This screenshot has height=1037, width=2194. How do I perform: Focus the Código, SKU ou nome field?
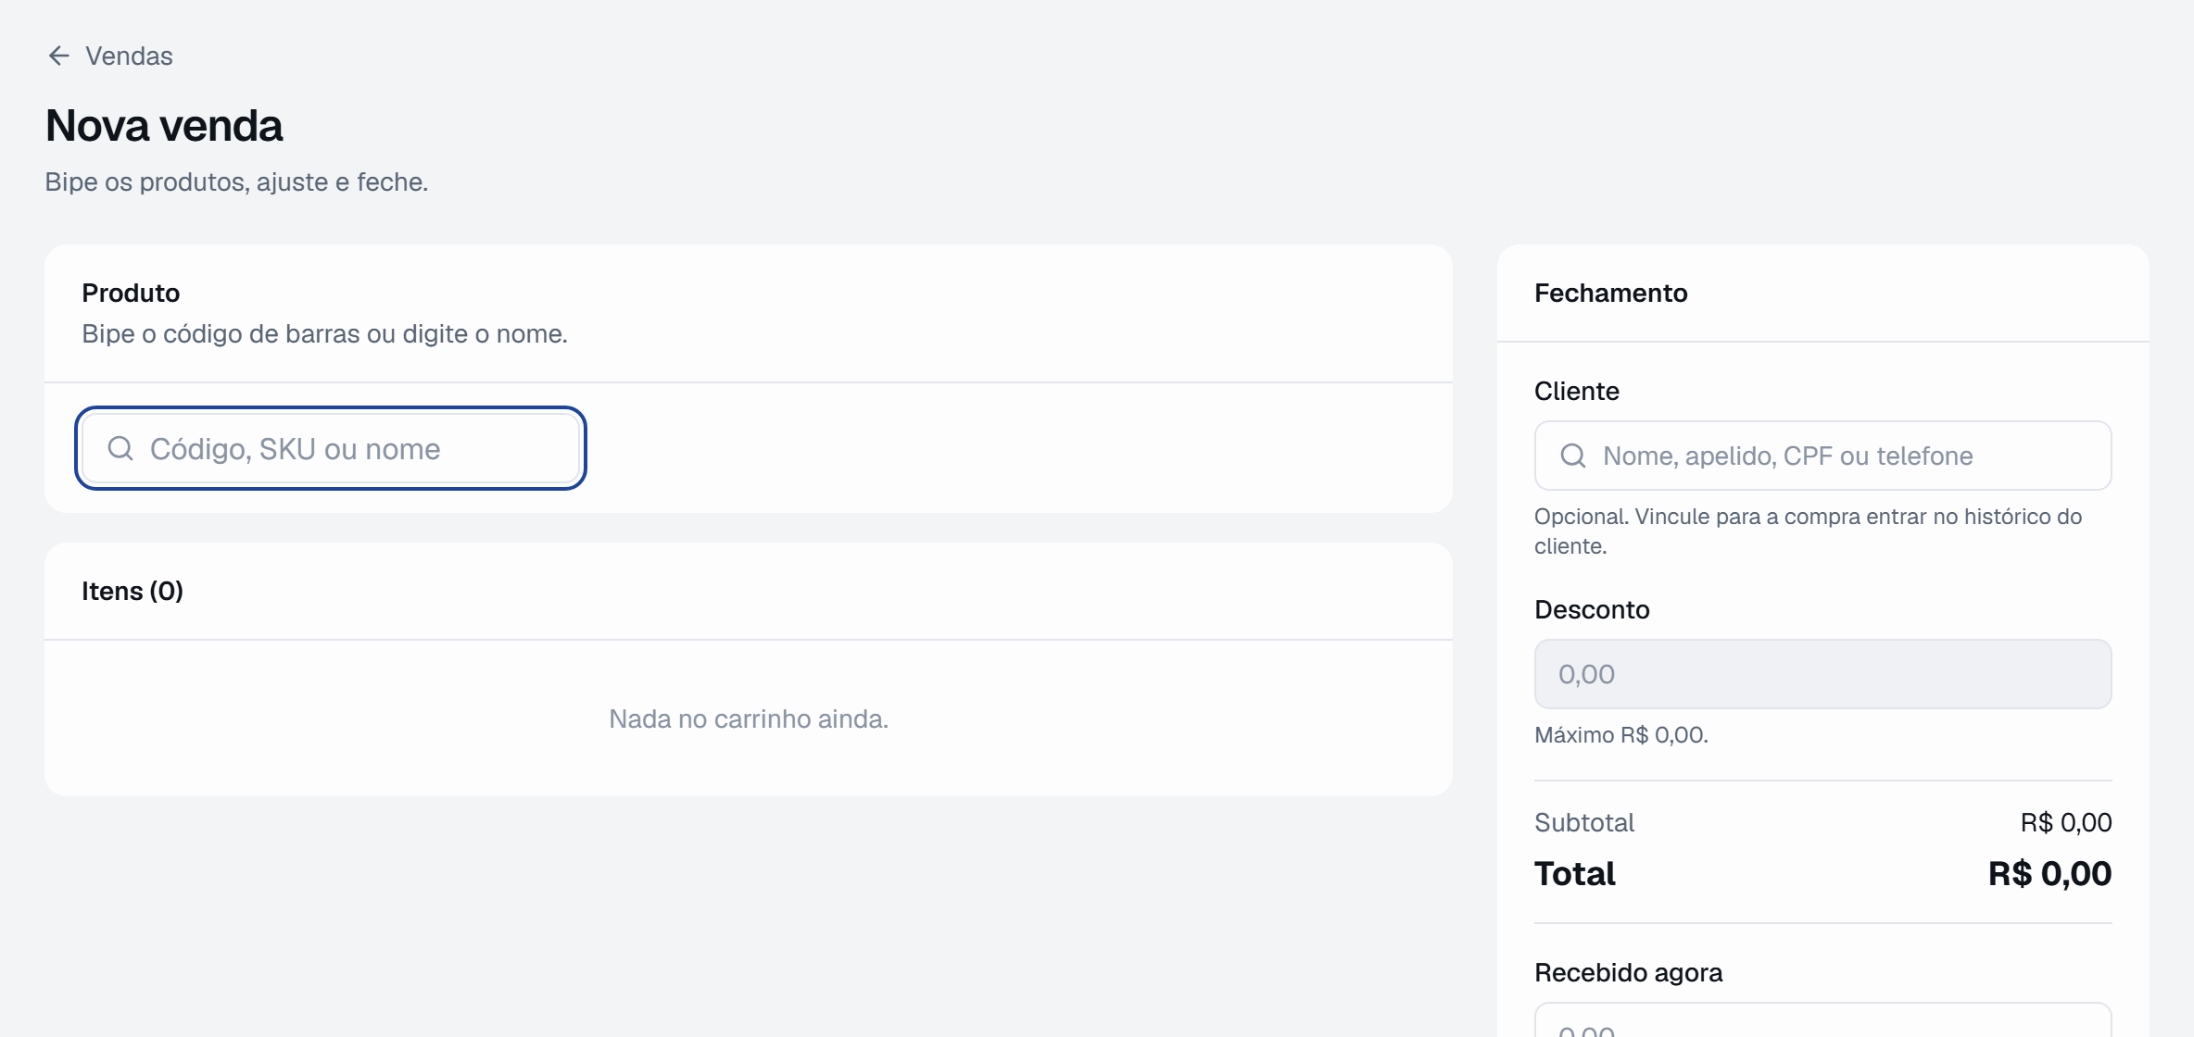click(331, 449)
